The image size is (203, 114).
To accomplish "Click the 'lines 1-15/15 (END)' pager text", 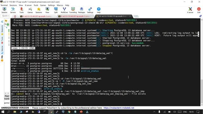I will coord(23,48).
